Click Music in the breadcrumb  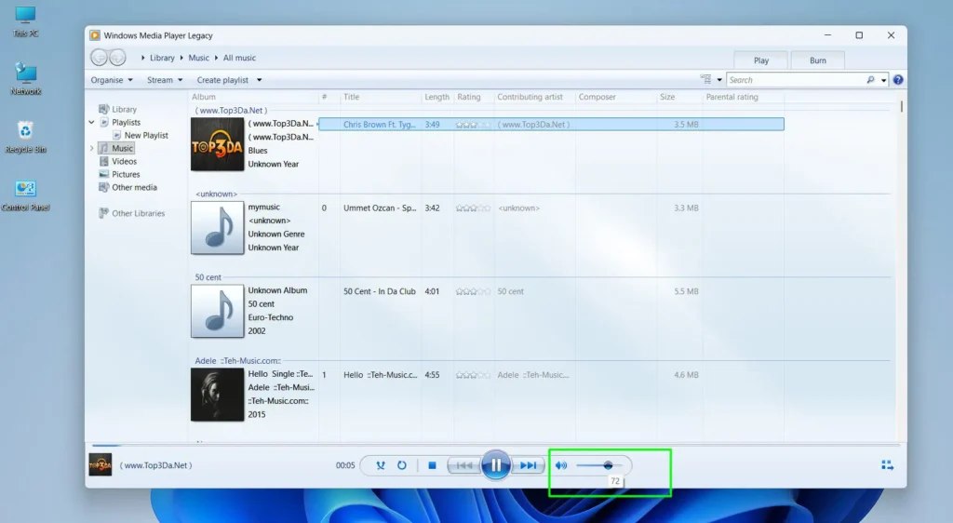[x=198, y=58]
